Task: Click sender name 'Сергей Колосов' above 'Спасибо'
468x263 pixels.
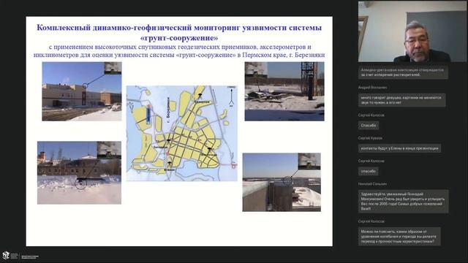Action: (371, 115)
